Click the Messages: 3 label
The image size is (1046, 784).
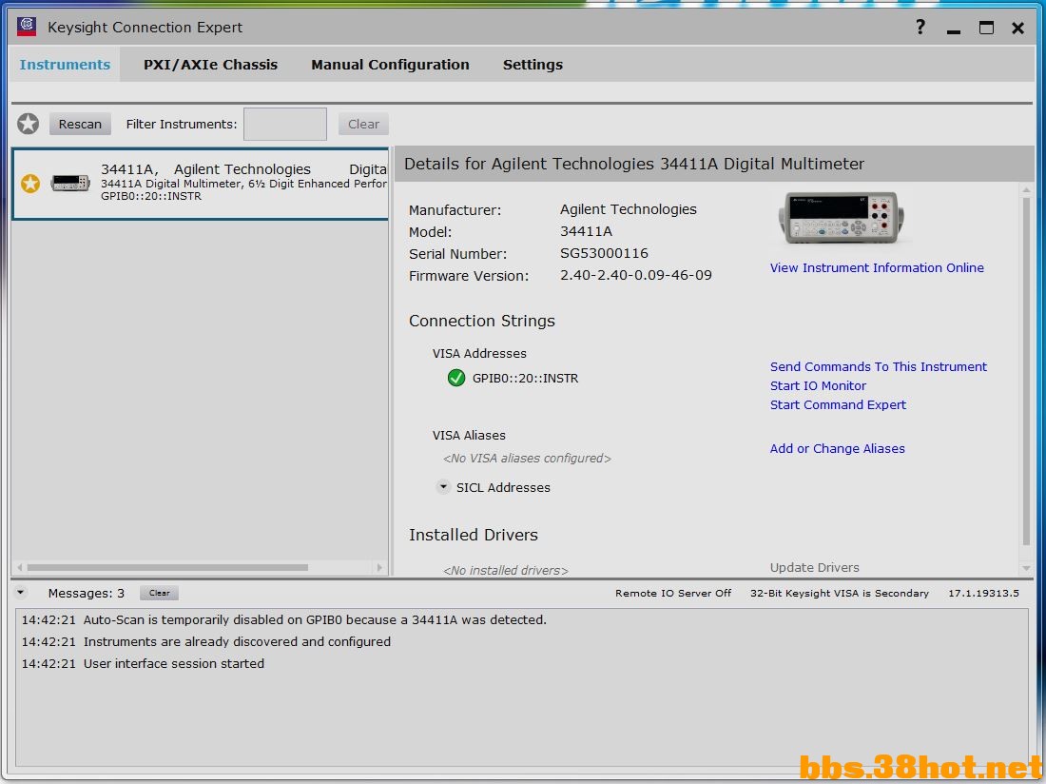click(x=86, y=593)
